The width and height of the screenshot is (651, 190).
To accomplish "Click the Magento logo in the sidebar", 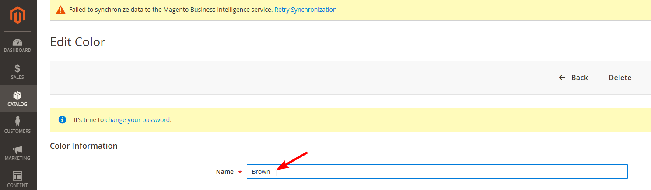I will 18,15.
